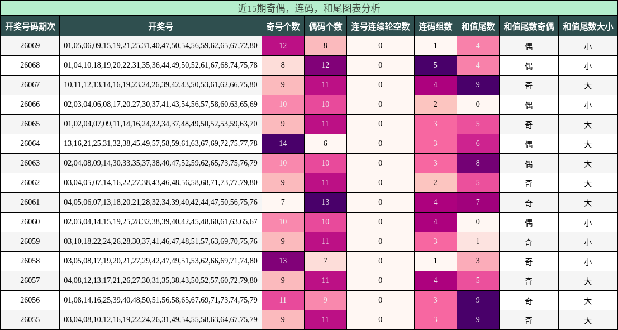Click the odd count cell showing 14 for period 26064
This screenshot has width=618, height=330.
point(283,143)
